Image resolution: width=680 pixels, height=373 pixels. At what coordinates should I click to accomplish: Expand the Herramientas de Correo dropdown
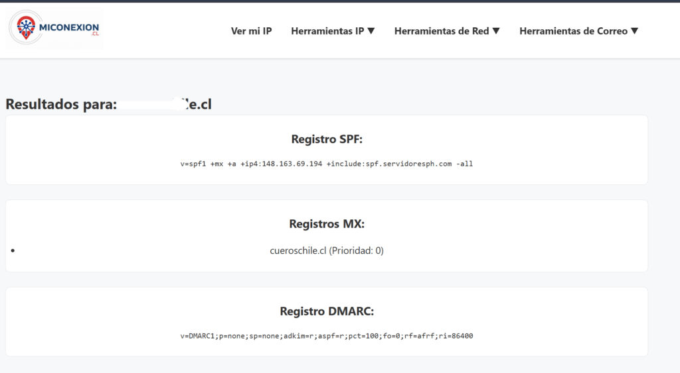[x=573, y=31]
